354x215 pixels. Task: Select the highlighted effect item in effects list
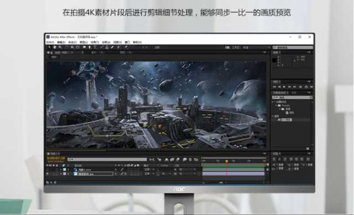click(x=287, y=120)
